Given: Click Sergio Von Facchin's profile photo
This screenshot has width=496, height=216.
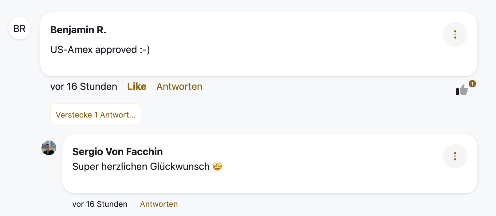Looking at the screenshot, I should (49, 148).
